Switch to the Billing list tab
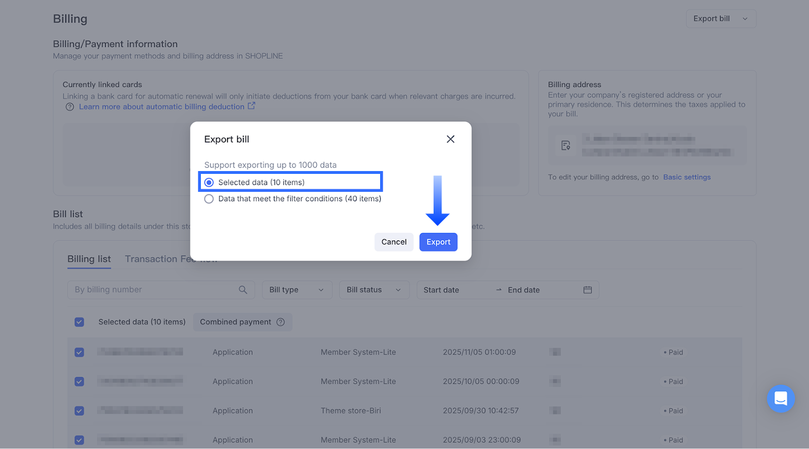This screenshot has height=449, width=809. (x=89, y=259)
